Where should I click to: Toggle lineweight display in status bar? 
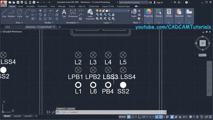(167, 117)
